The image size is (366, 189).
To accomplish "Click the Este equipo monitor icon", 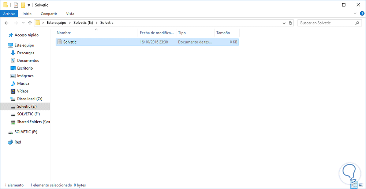I will (x=11, y=45).
